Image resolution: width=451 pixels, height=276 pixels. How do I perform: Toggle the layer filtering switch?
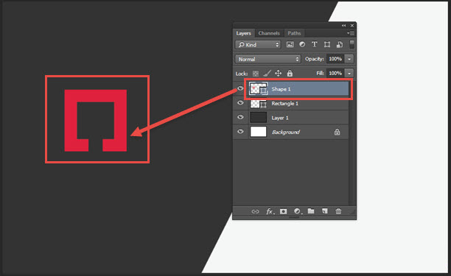pyautogui.click(x=352, y=44)
